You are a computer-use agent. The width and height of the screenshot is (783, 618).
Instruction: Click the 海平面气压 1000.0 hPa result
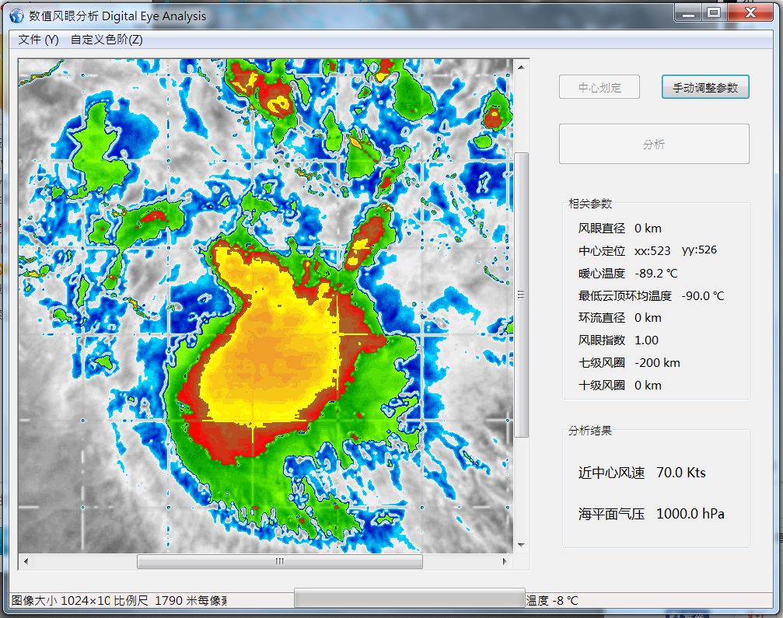pos(652,514)
